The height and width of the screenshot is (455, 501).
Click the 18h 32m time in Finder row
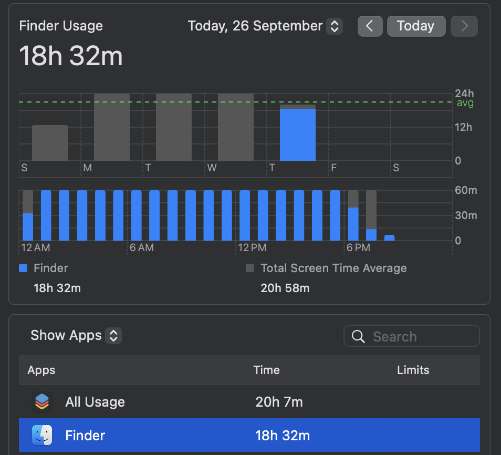point(283,436)
